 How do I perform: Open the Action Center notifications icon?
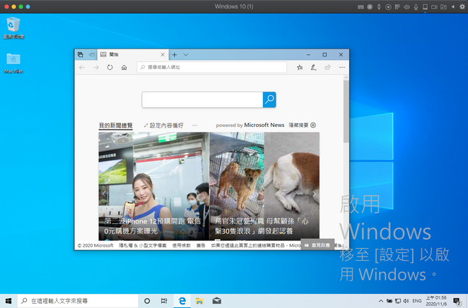(x=457, y=301)
